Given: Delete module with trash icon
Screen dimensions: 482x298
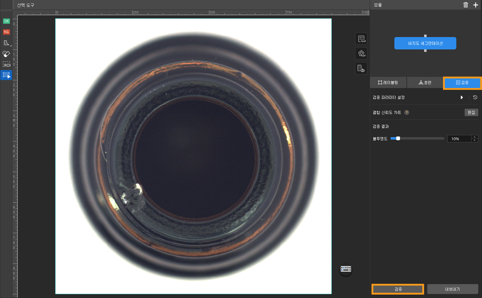Looking at the screenshot, I should [x=466, y=5].
